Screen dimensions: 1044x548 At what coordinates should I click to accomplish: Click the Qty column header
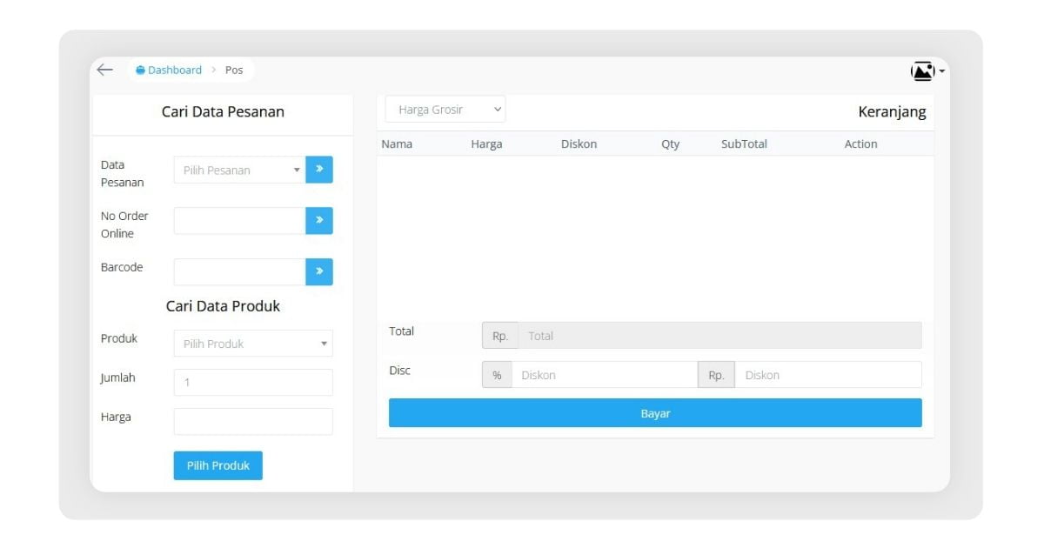click(670, 144)
